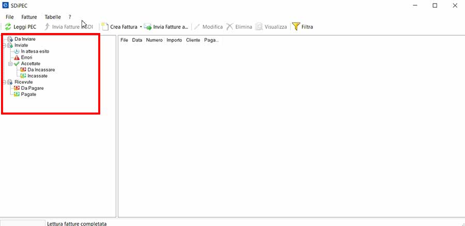Select the Da Pagare tree label
Viewport: 465px width, 226px height.
[x=33, y=88]
